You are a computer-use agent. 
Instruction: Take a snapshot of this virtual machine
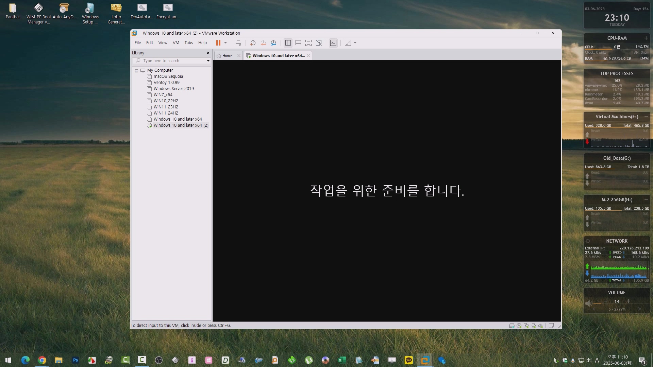tap(253, 43)
